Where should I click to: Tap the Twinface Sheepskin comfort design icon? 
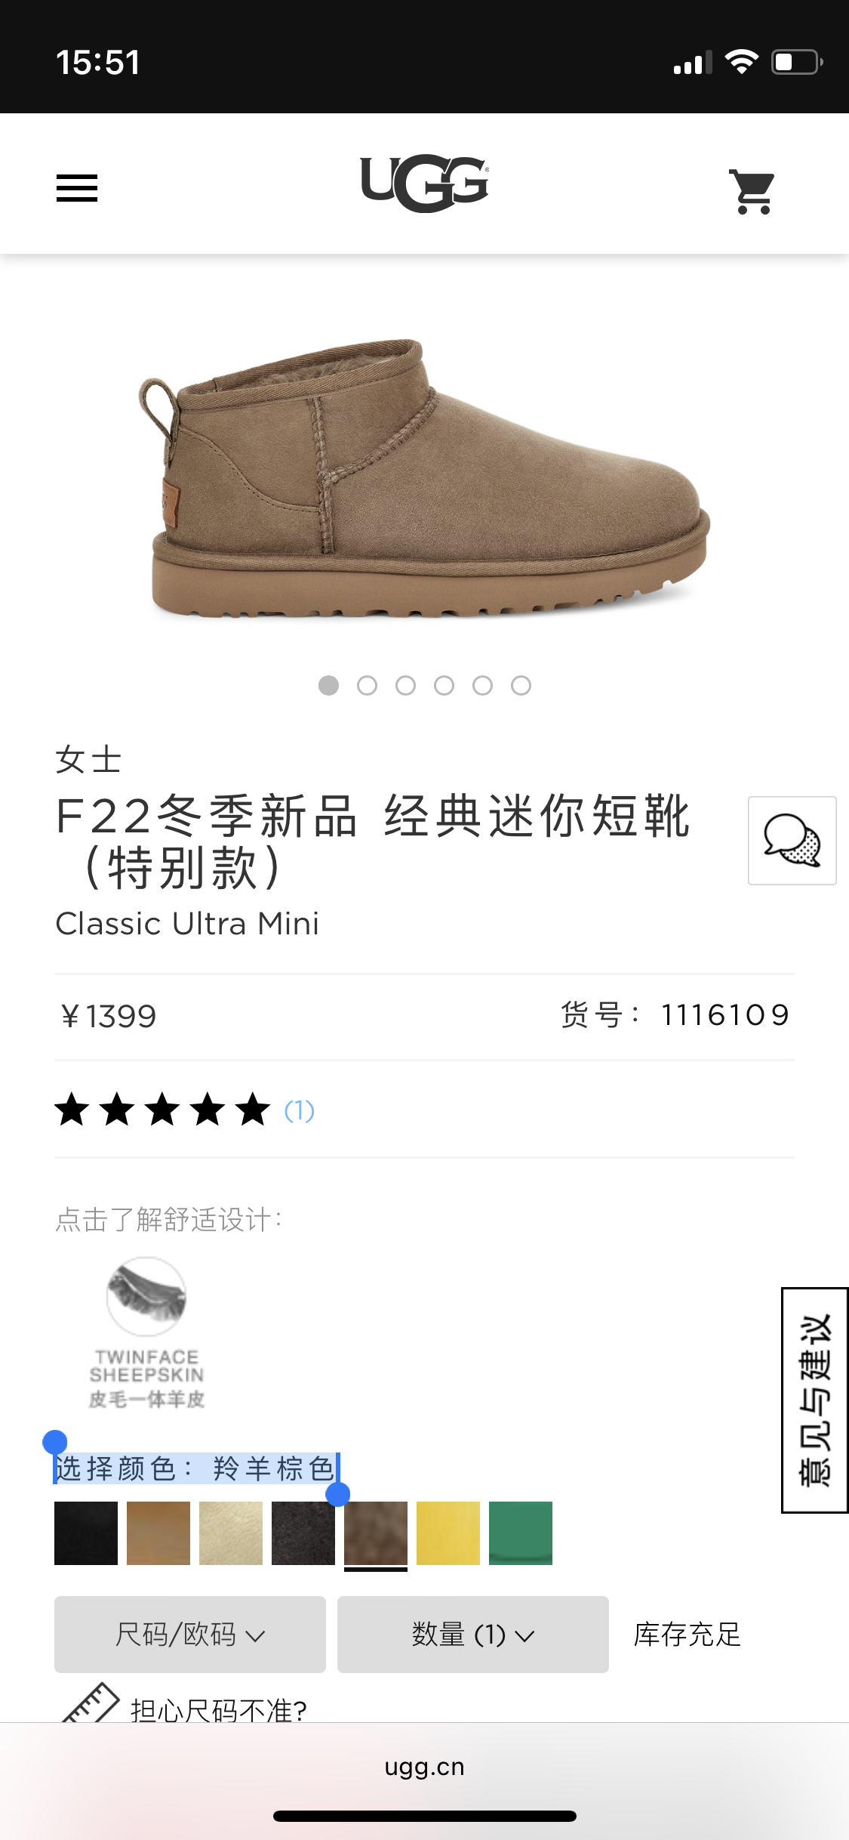point(146,1332)
